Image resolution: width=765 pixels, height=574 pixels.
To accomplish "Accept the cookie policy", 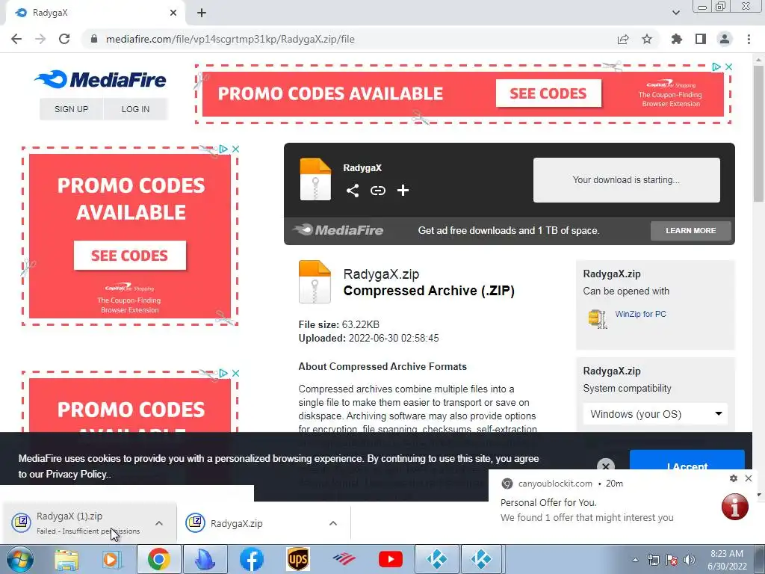I will (x=687, y=460).
